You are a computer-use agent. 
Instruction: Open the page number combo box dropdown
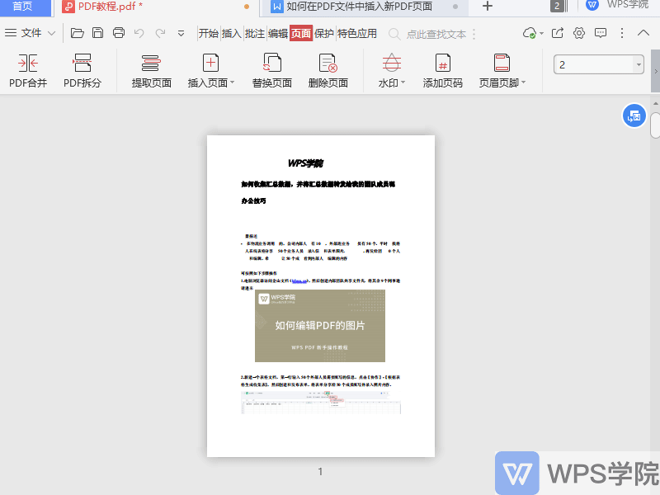[x=639, y=65]
